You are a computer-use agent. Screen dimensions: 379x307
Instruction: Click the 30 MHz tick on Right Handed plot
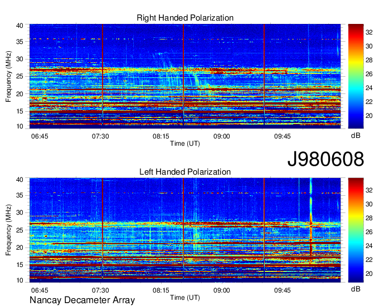pos(20,59)
